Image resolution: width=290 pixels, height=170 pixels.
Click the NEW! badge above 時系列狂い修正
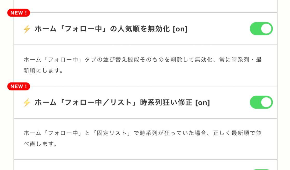coord(18,87)
